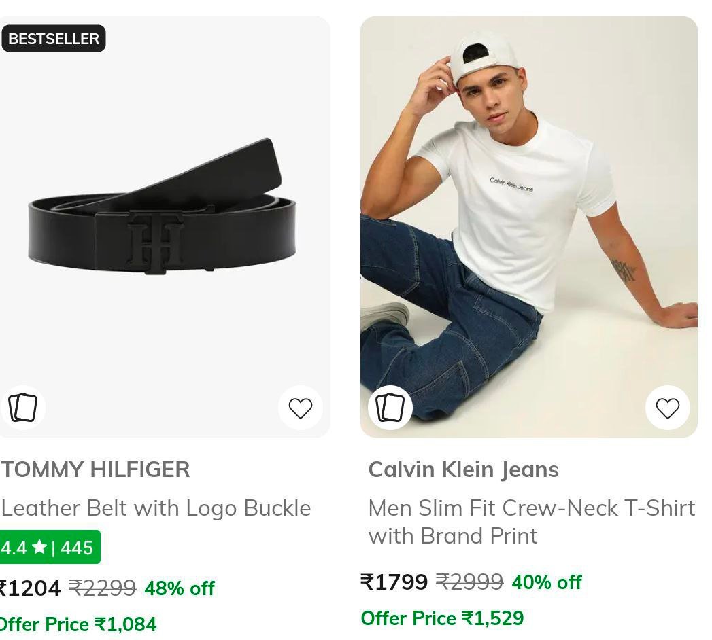Click the Offer Price ₹1,084 text
The image size is (712, 640).
78,624
